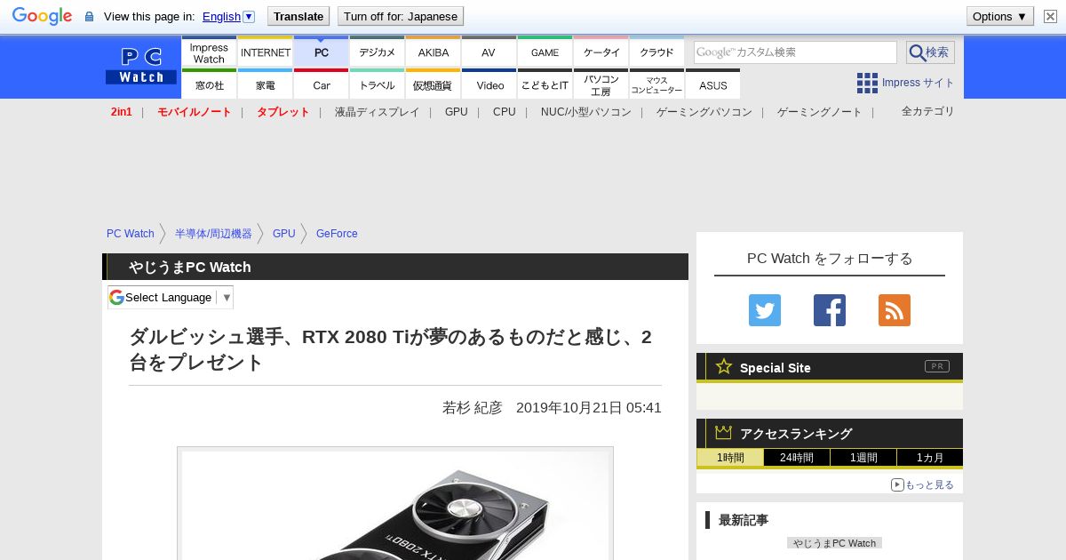Select the 1カ月 ranking tab
Image resolution: width=1066 pixels, height=560 pixels.
pos(930,458)
